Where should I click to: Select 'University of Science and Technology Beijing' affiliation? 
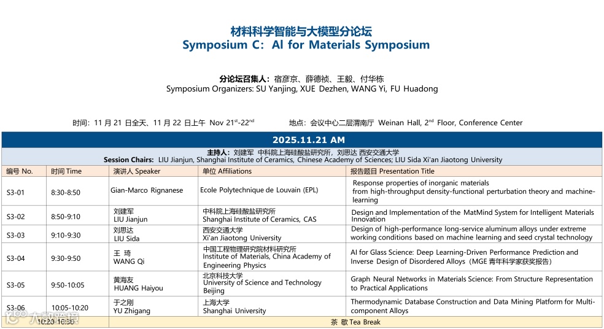tap(262, 287)
